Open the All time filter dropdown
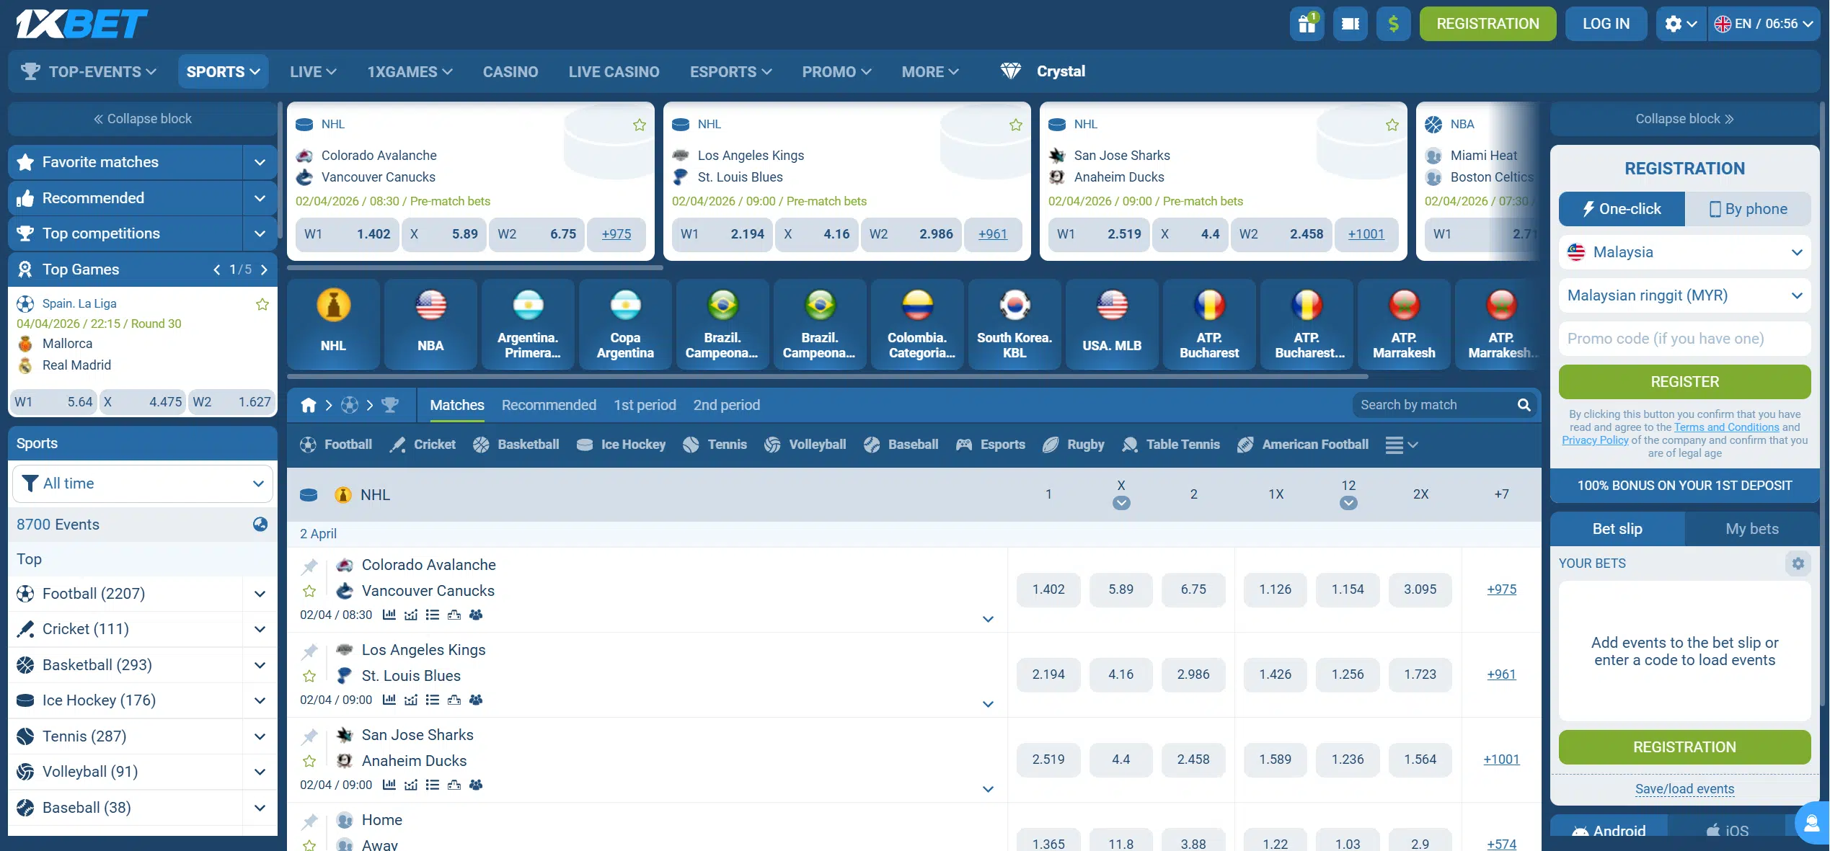Viewport: 1830px width, 851px height. pos(142,483)
